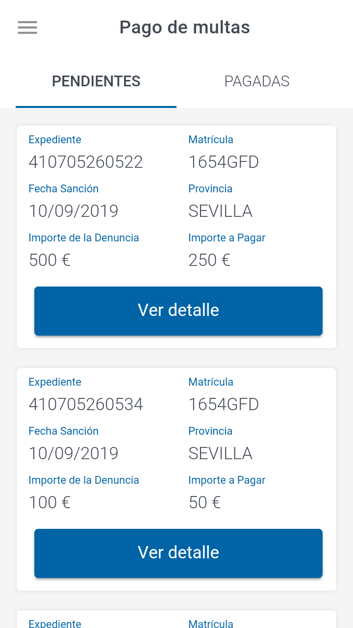Select the 50 € amount to pay
This screenshot has width=353, height=628.
coord(204,502)
